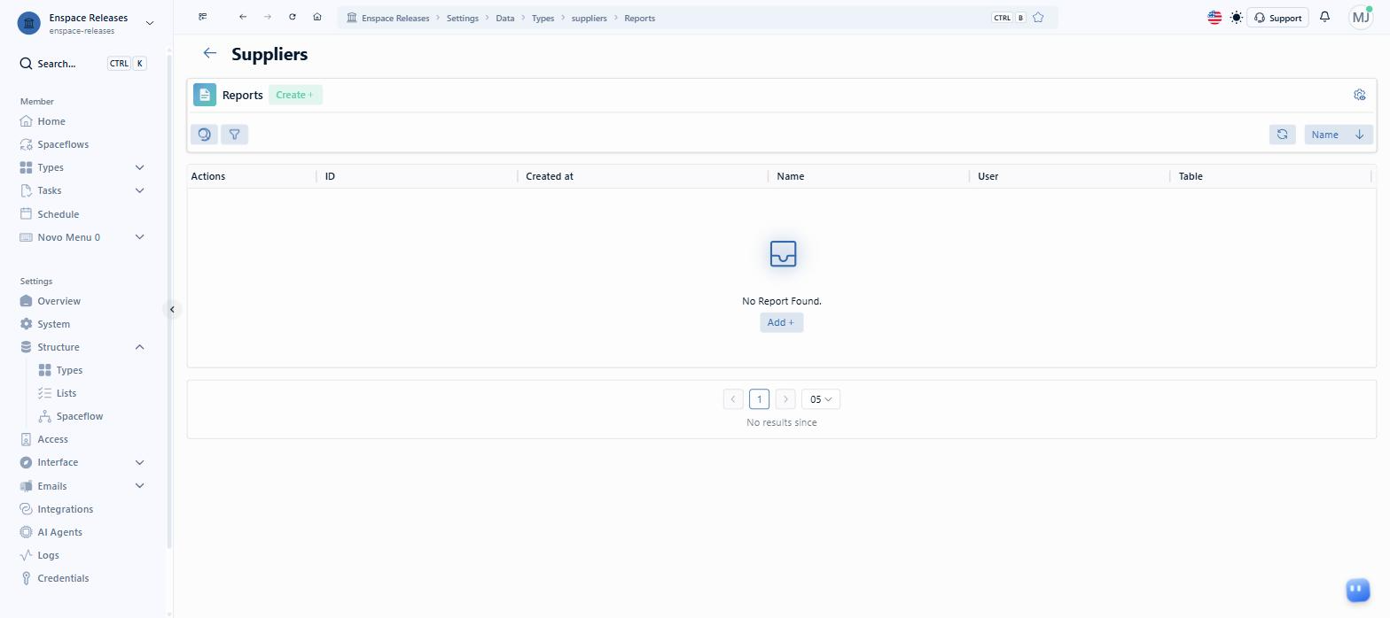
Task: Go to the home icon in top bar
Action: (x=317, y=17)
